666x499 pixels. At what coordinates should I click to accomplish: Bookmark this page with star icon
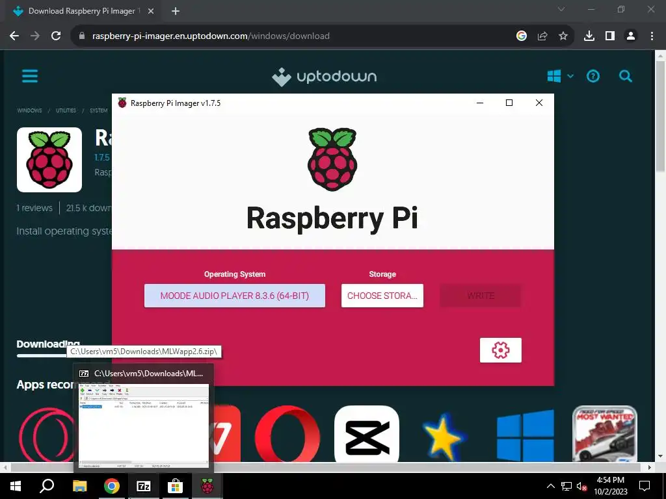(563, 36)
